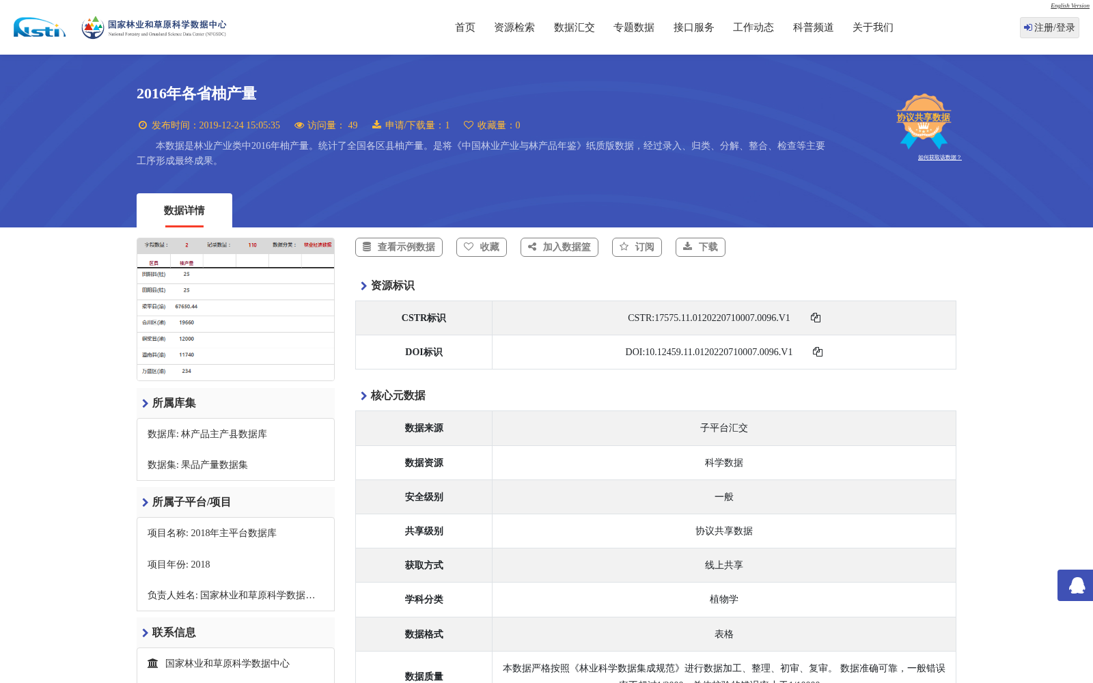Click the 查看示例数据 button
This screenshot has height=683, width=1093.
(399, 247)
